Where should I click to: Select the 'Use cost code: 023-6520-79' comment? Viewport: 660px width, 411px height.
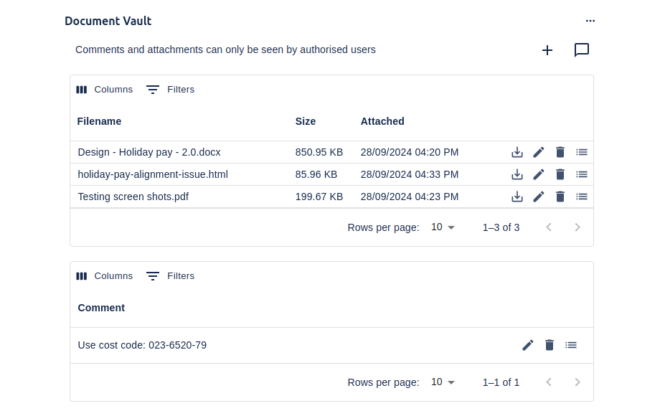click(142, 346)
